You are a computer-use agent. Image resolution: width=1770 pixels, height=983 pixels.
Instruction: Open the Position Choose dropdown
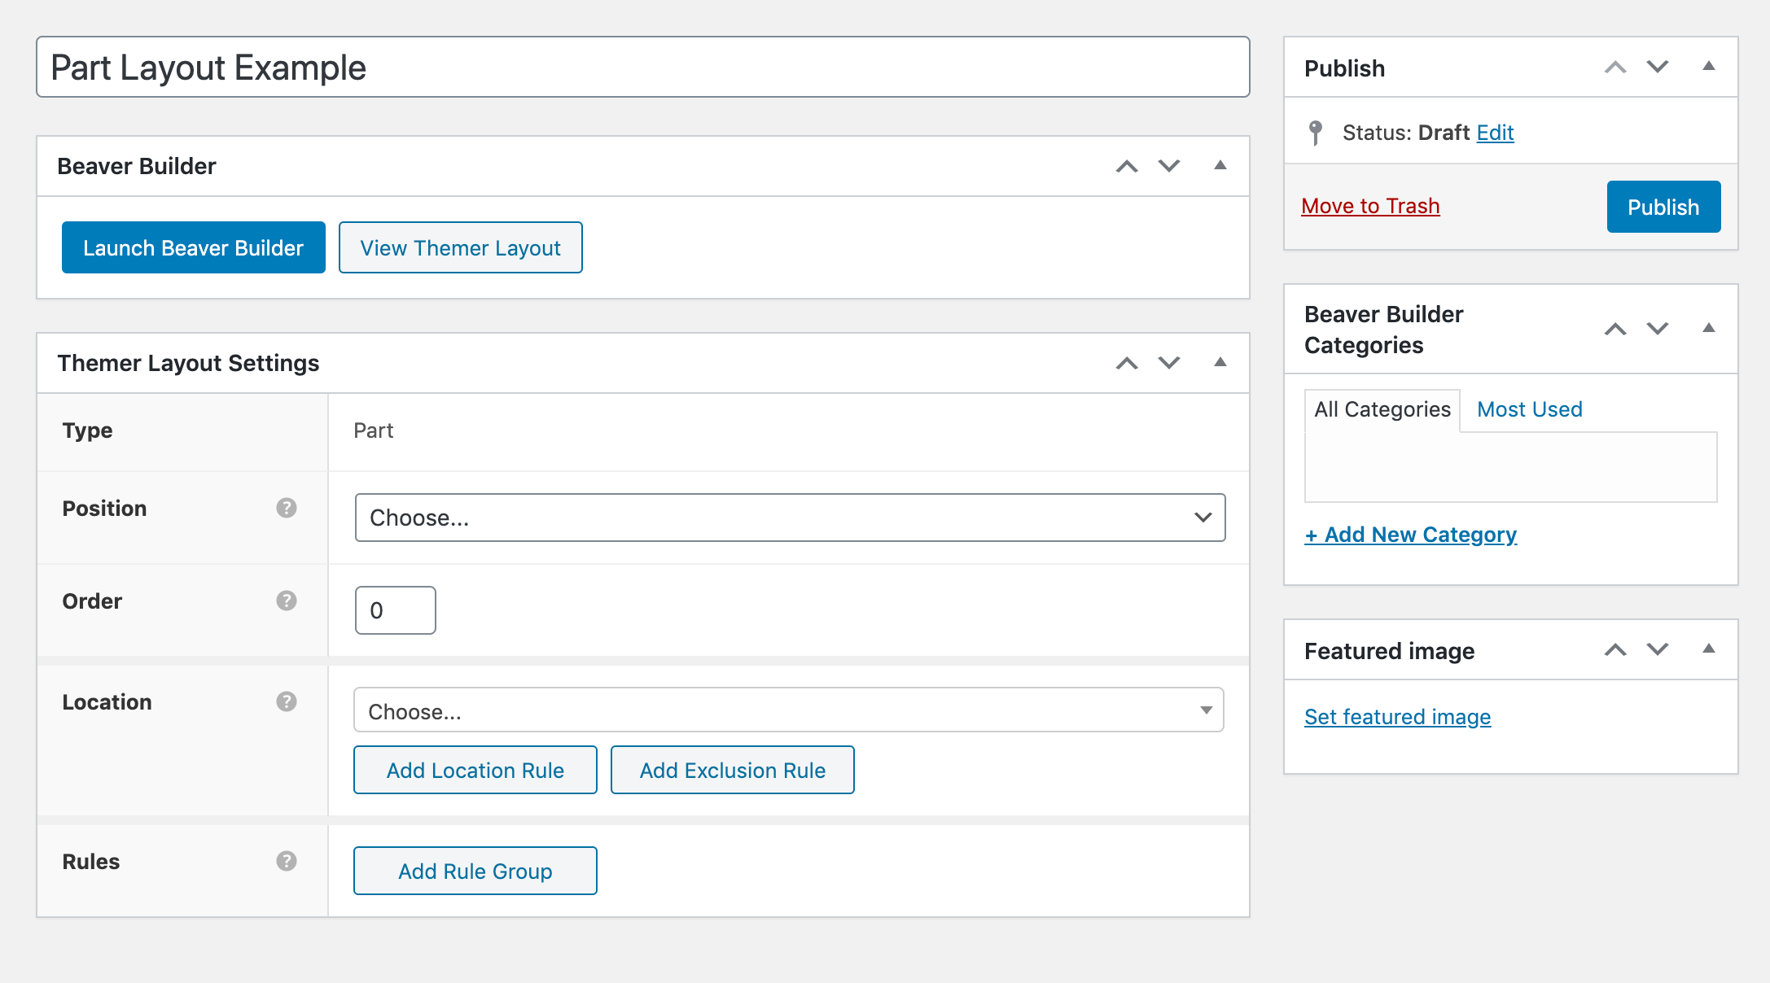(789, 518)
